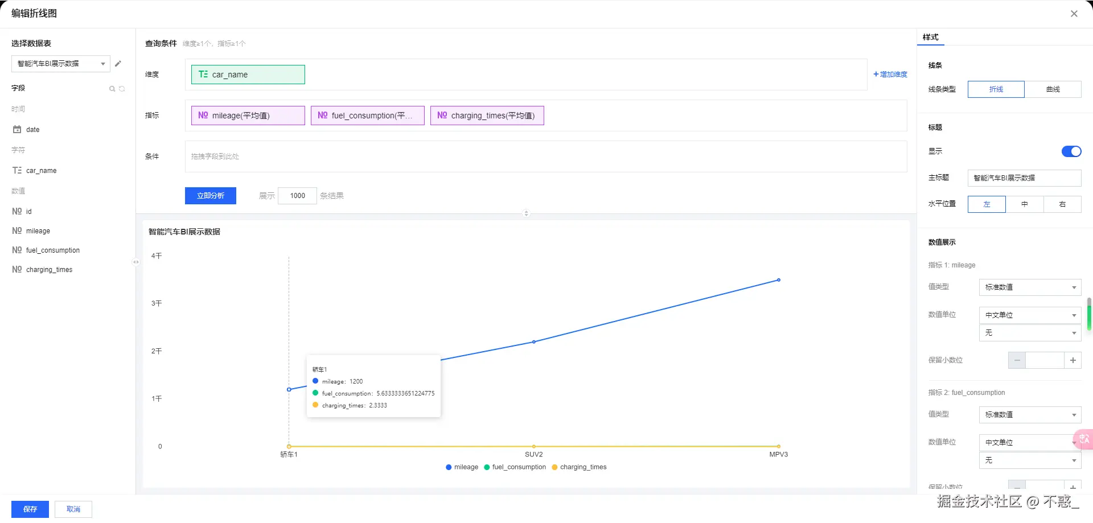Screen dimensions: 1093x523
Task: Click the MPV3 data point on mileage line
Action: [779, 280]
